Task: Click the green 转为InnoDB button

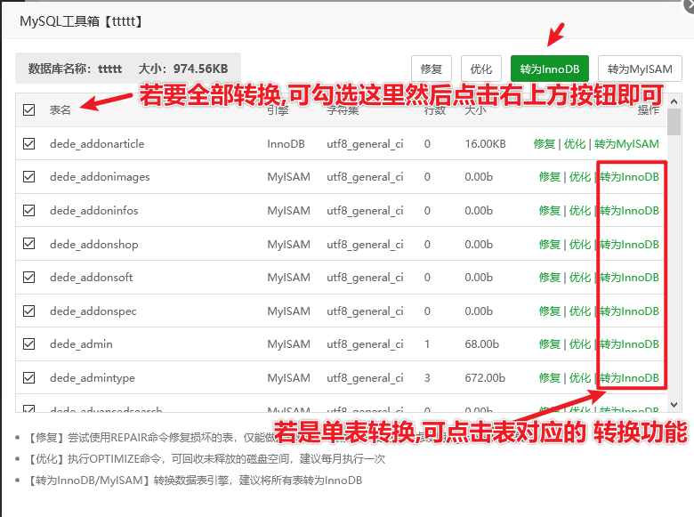Action: (550, 69)
